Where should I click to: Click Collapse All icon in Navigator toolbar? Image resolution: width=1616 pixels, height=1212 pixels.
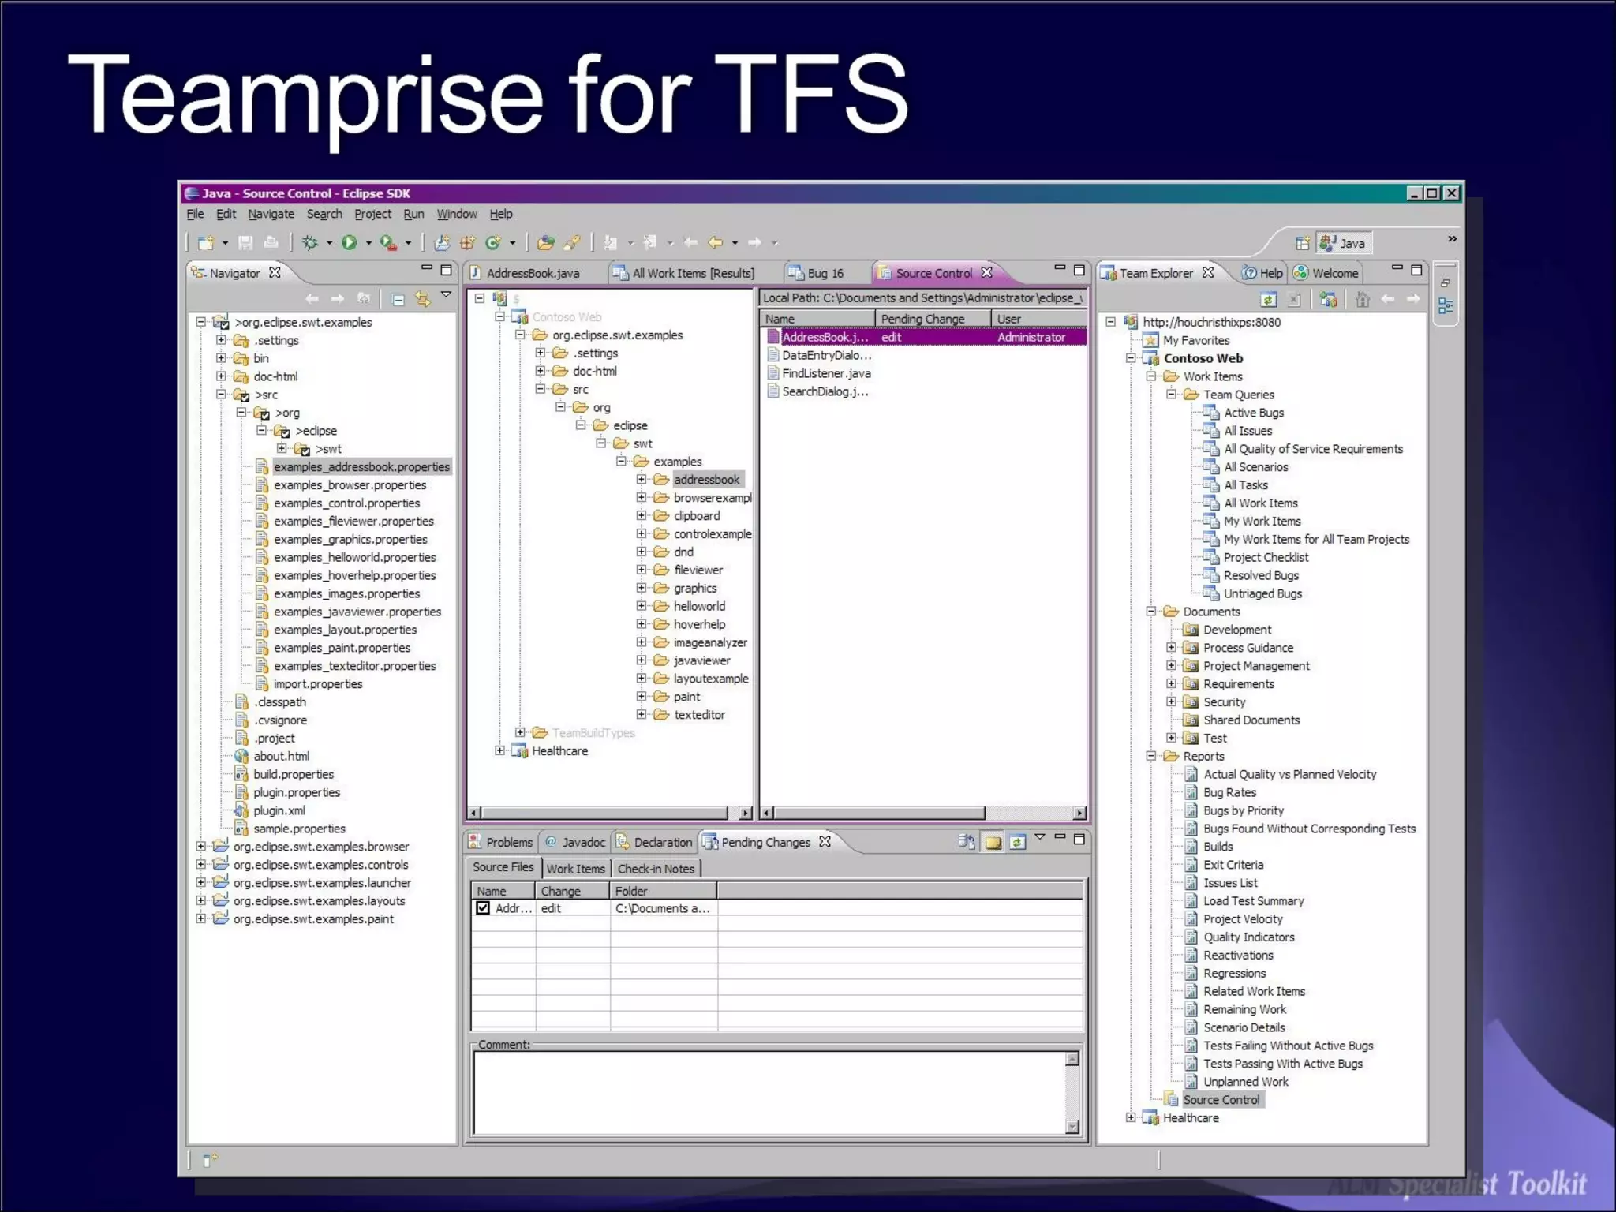tap(398, 299)
